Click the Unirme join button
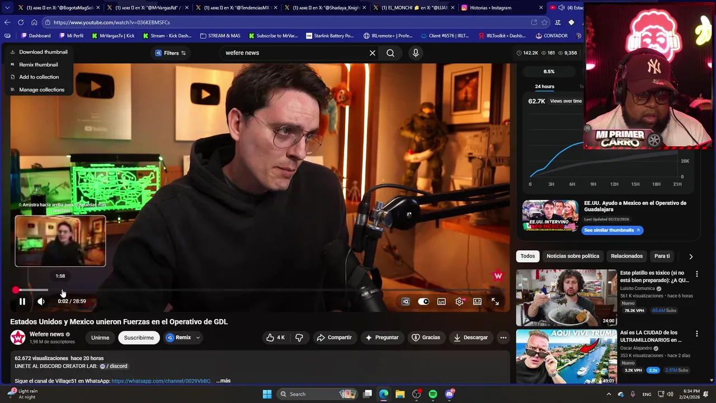The width and height of the screenshot is (716, 403). (x=100, y=338)
